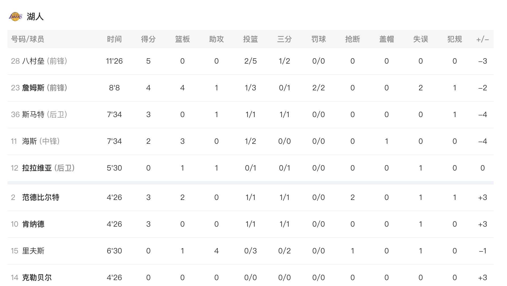Click the Lakers team logo icon
The image size is (507, 286).
tap(15, 17)
